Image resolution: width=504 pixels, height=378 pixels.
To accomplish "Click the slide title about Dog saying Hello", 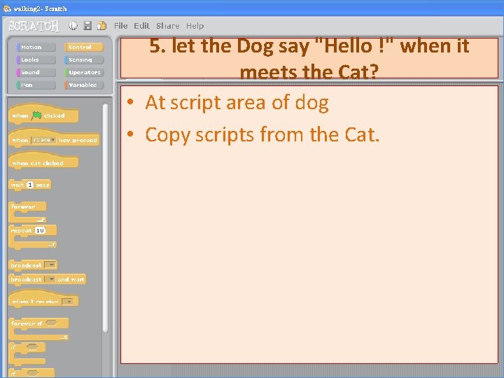I will coord(309,58).
